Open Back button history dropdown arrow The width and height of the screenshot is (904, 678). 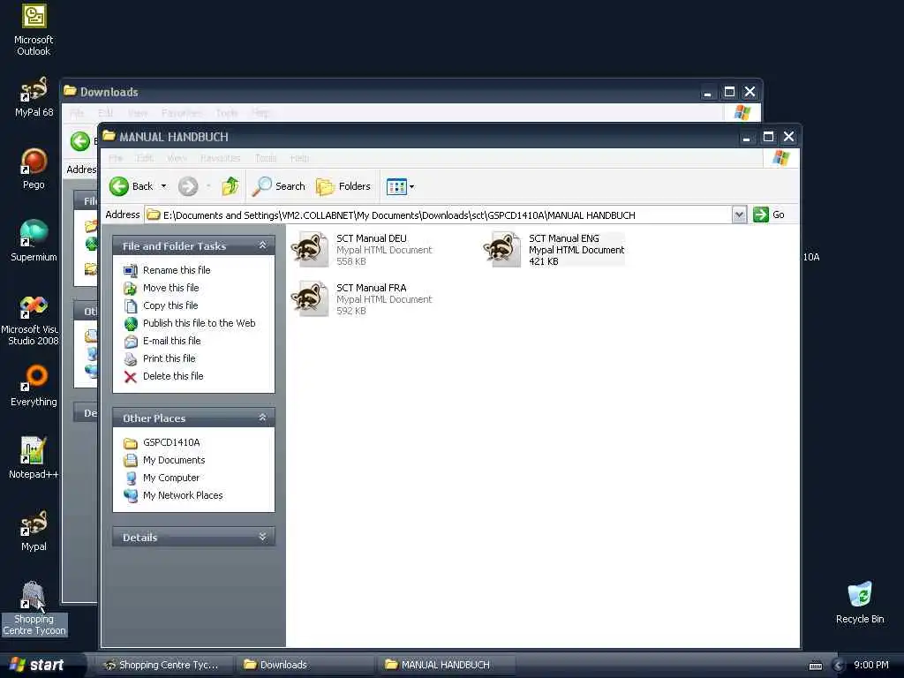coord(163,186)
